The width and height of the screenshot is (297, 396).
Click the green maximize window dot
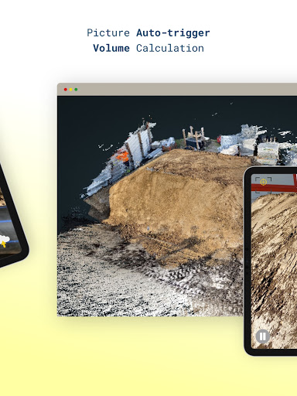[76, 90]
